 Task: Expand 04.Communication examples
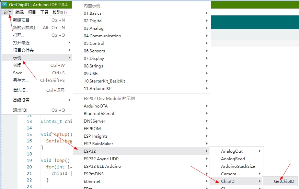click(x=141, y=36)
